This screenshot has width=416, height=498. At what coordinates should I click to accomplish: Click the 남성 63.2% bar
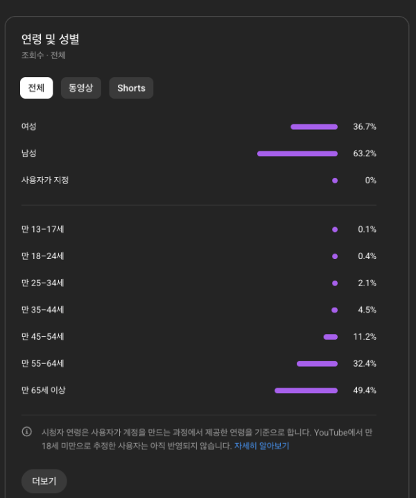point(297,153)
